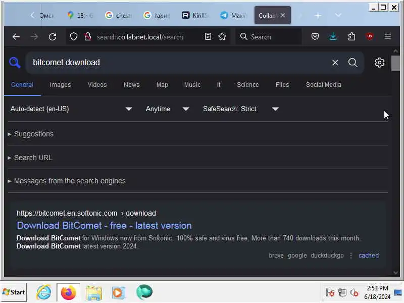Switch to the Google Maps 18 browser tab
404x303 pixels.
80,16
